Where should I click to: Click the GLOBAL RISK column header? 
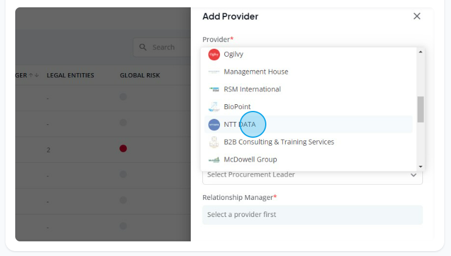pos(140,76)
